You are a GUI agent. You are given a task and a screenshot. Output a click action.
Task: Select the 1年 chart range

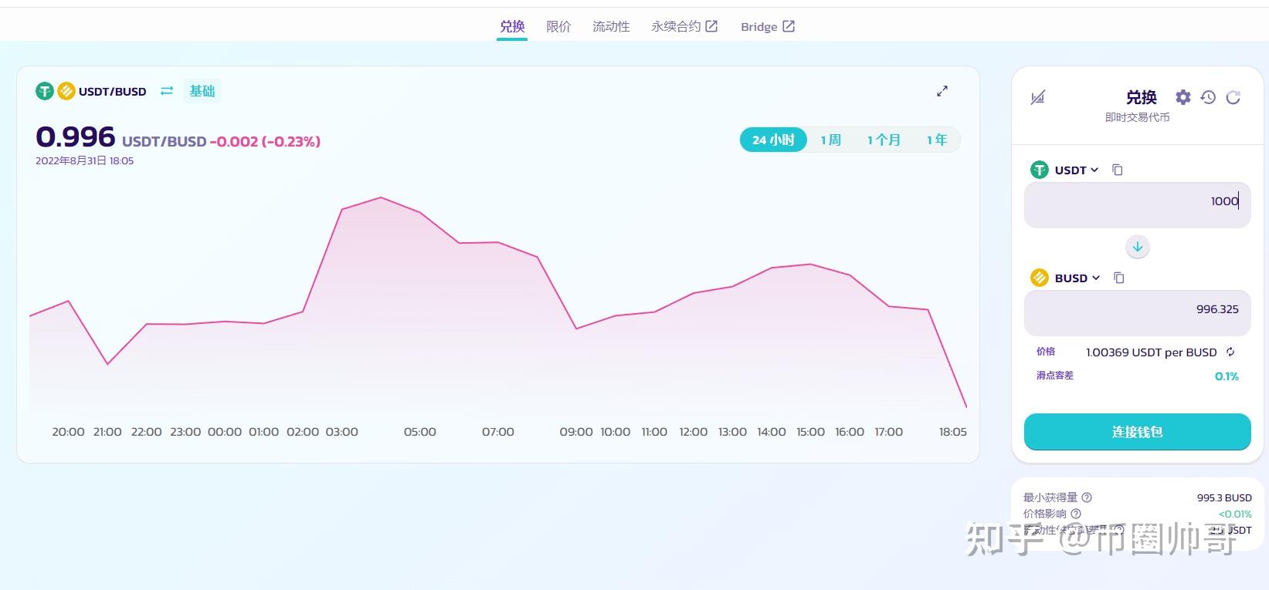tap(937, 140)
